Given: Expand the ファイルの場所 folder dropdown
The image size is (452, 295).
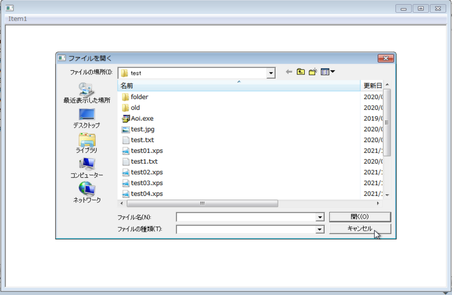Looking at the screenshot, I should tap(271, 73).
